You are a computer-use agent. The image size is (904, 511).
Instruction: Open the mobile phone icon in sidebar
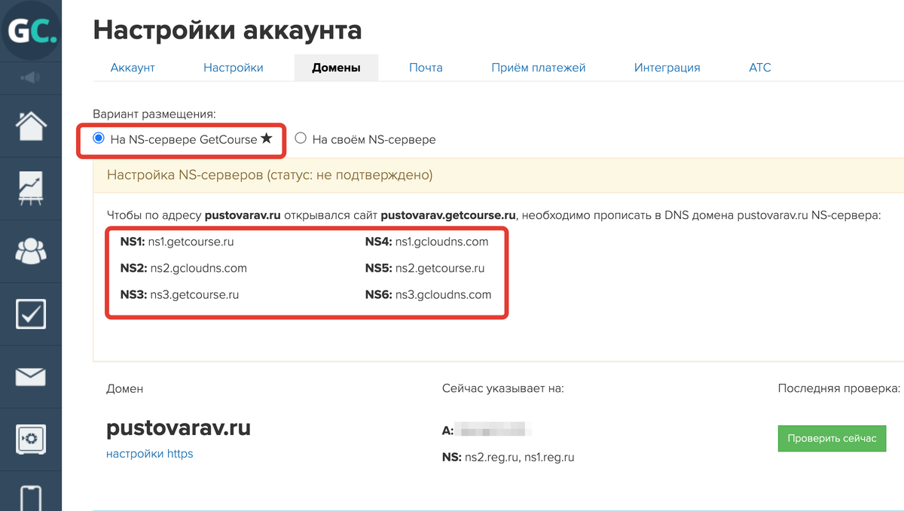tap(31, 498)
